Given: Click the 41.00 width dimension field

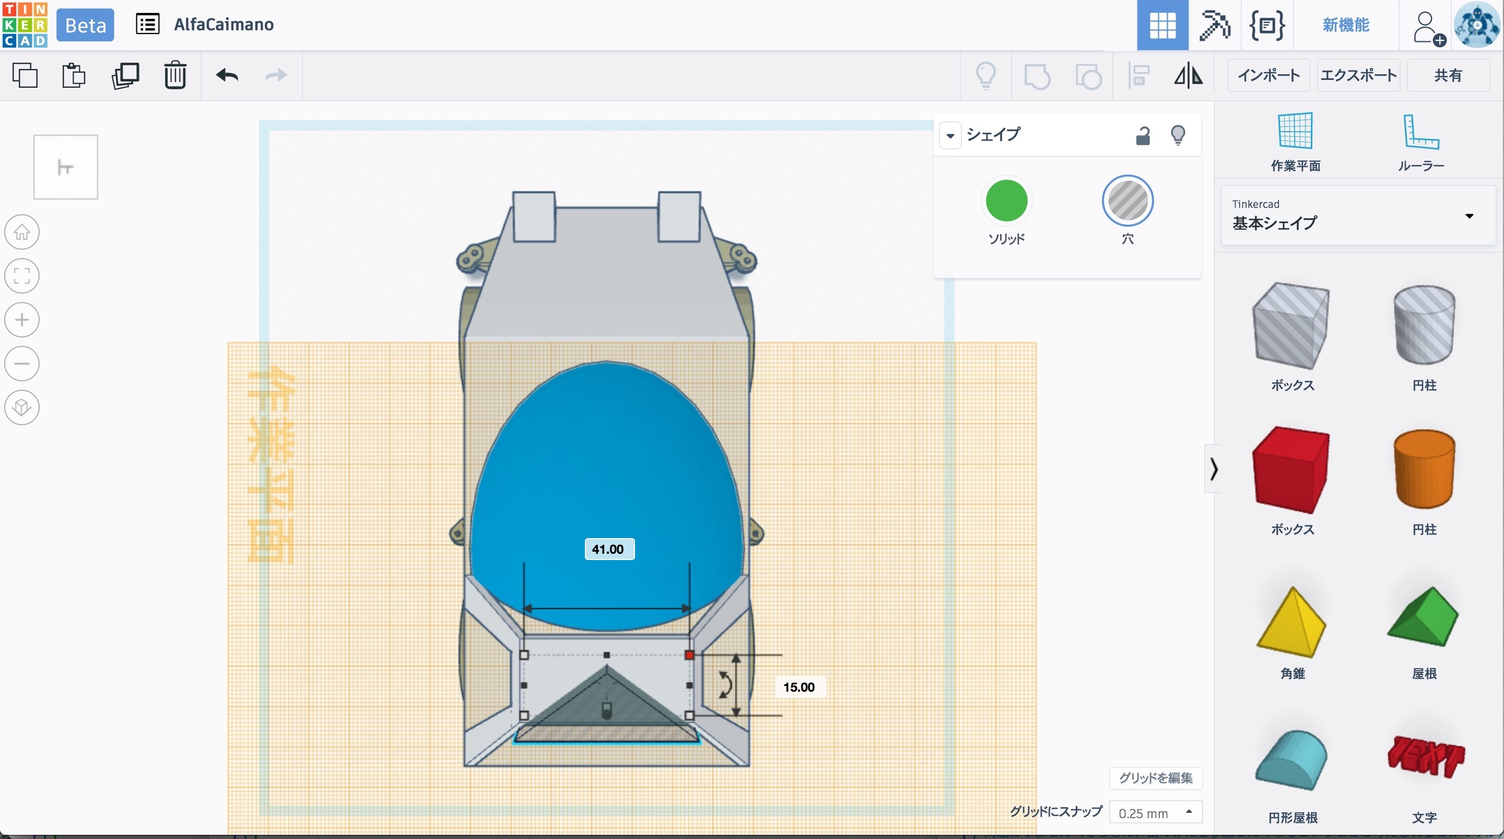Looking at the screenshot, I should [608, 549].
